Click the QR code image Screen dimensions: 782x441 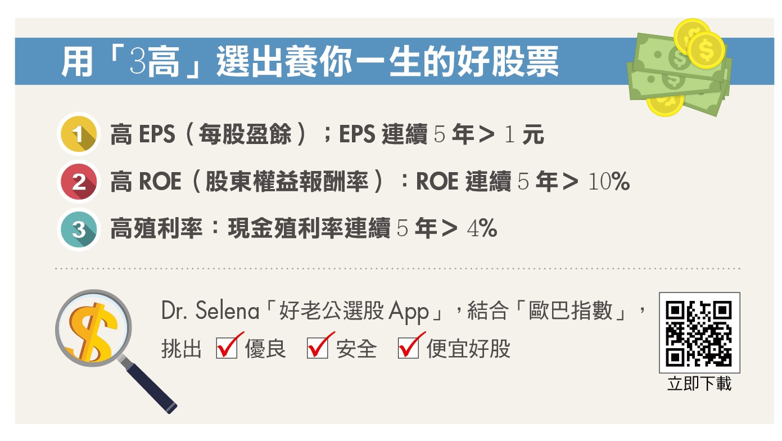699,333
